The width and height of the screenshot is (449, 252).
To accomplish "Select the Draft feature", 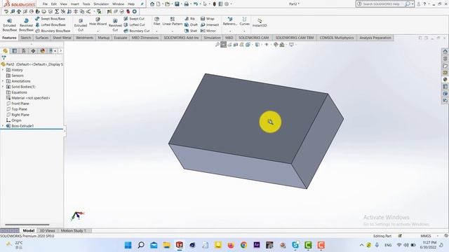I will coord(191,25).
